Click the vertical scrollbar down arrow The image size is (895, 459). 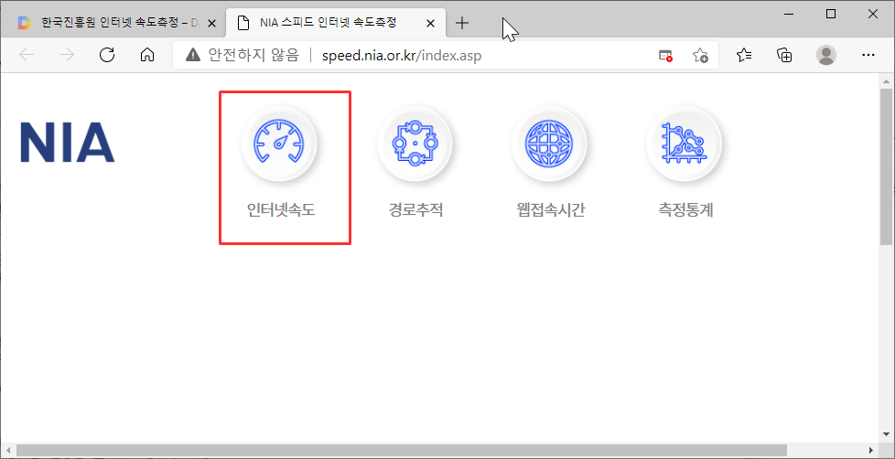click(885, 435)
